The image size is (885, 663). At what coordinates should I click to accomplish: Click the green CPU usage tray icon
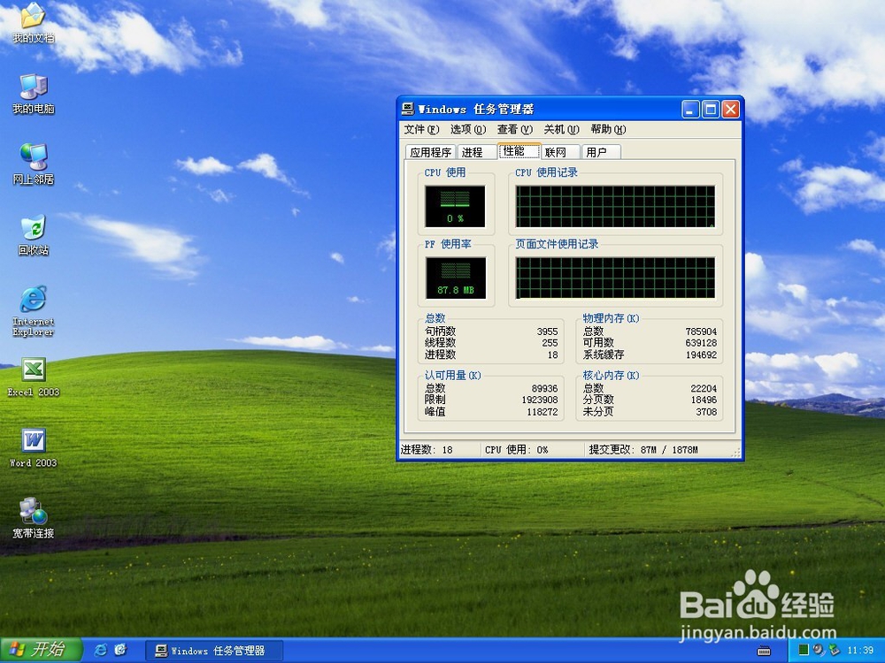[x=804, y=650]
